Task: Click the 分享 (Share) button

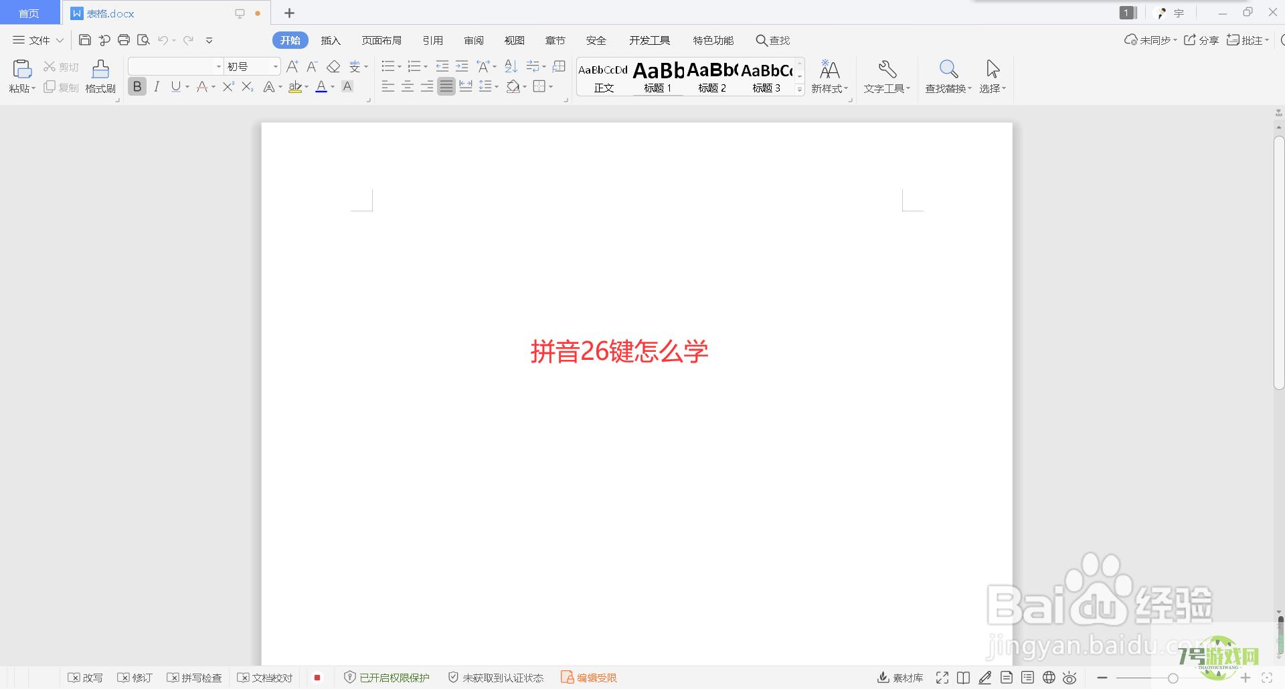Action: point(1201,40)
